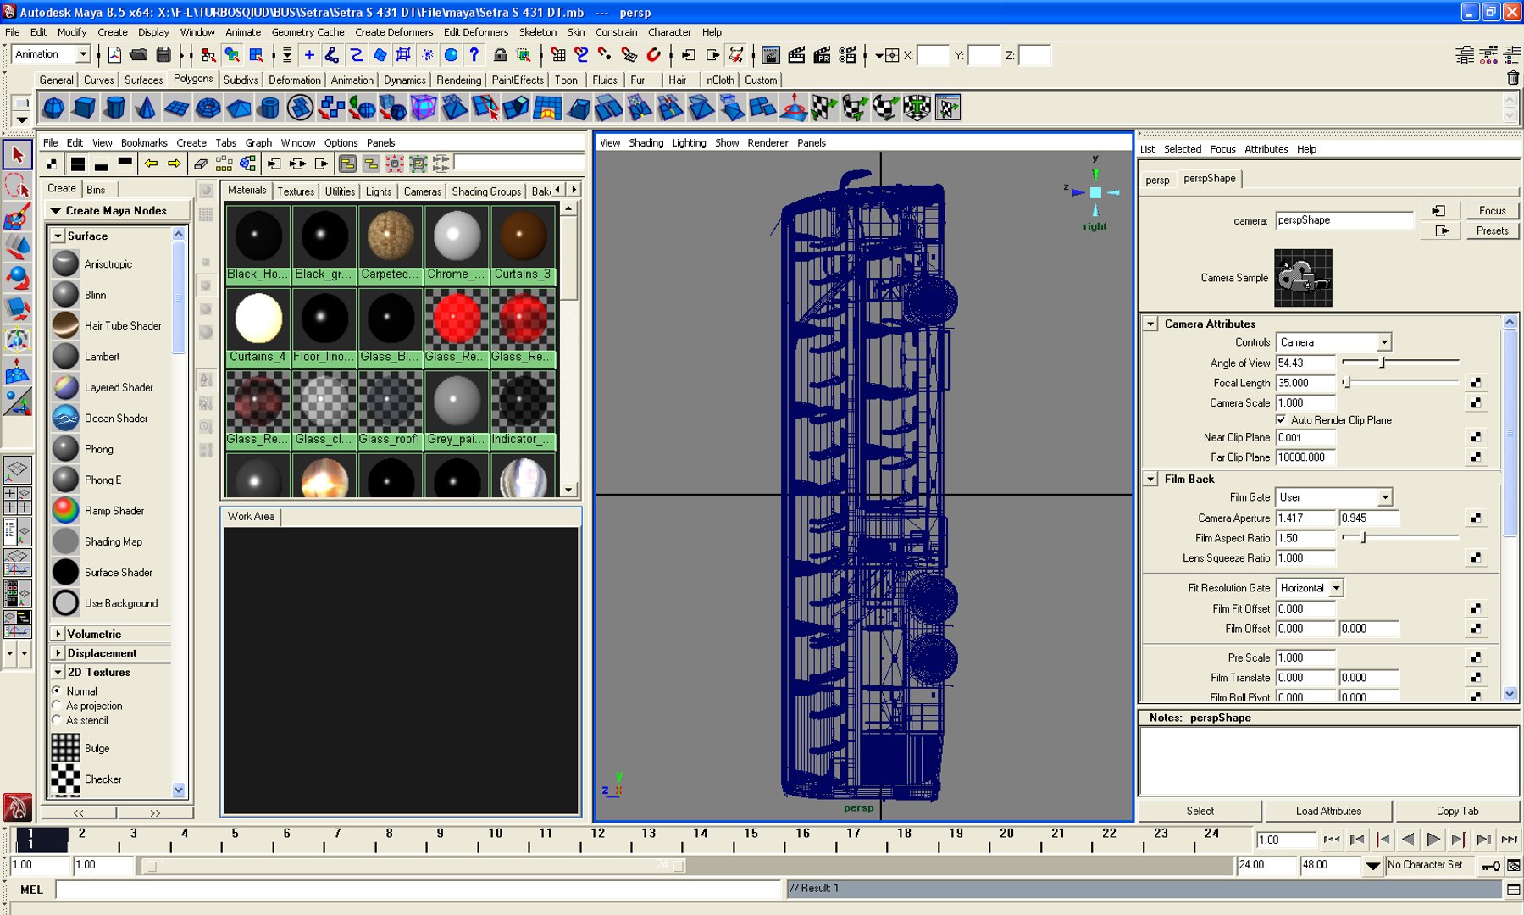
Task: Open the viewport Shading menu
Action: 646,142
